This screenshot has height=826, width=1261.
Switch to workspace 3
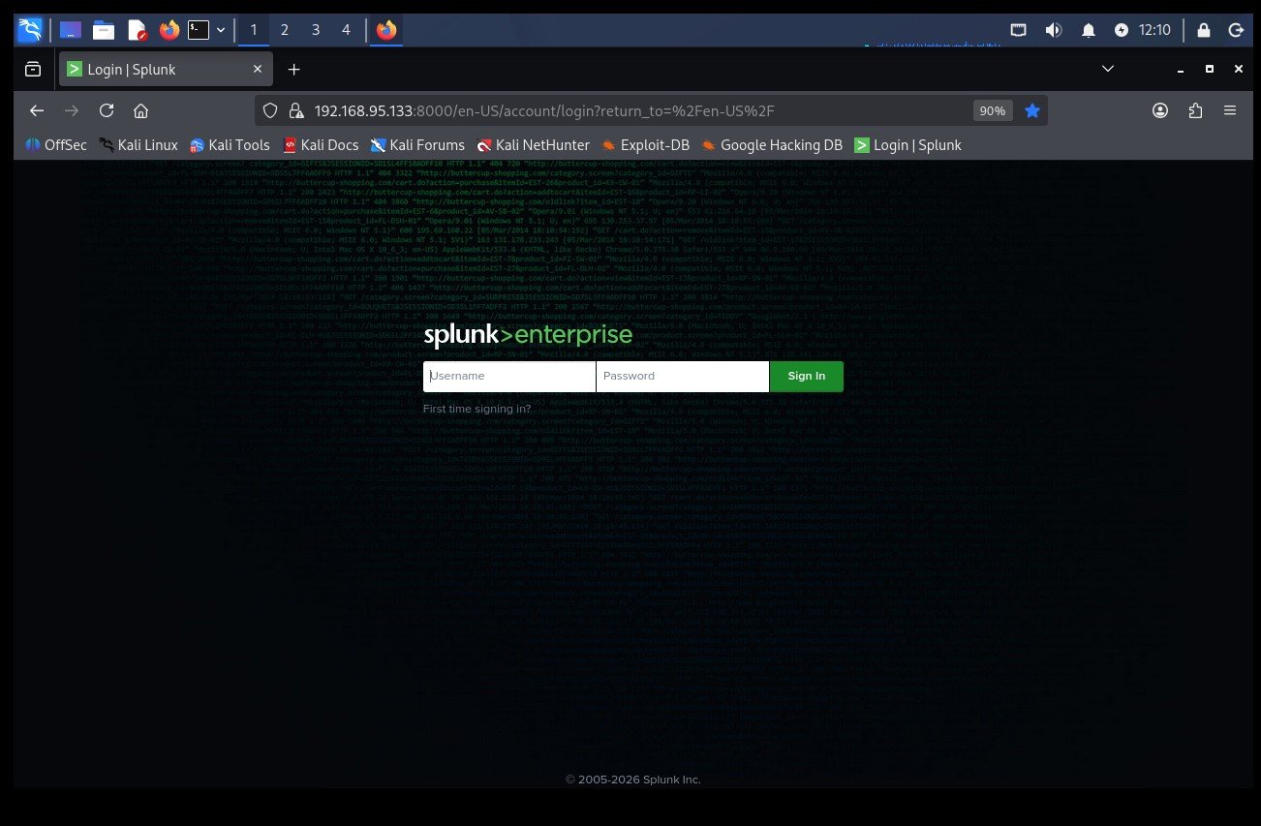pyautogui.click(x=316, y=30)
